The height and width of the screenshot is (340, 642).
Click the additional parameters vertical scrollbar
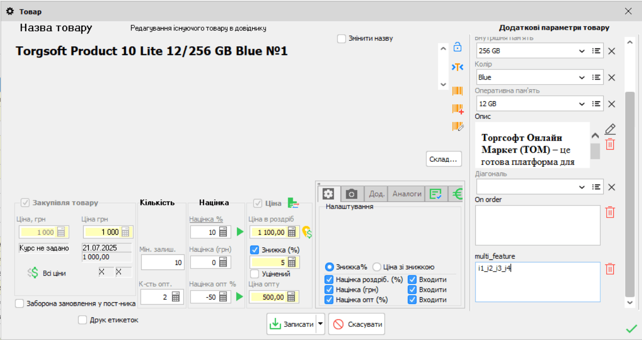(x=629, y=191)
